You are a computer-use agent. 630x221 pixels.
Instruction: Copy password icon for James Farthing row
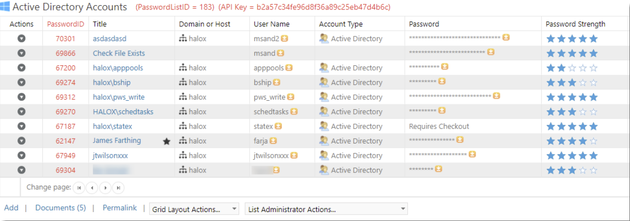coord(460,139)
